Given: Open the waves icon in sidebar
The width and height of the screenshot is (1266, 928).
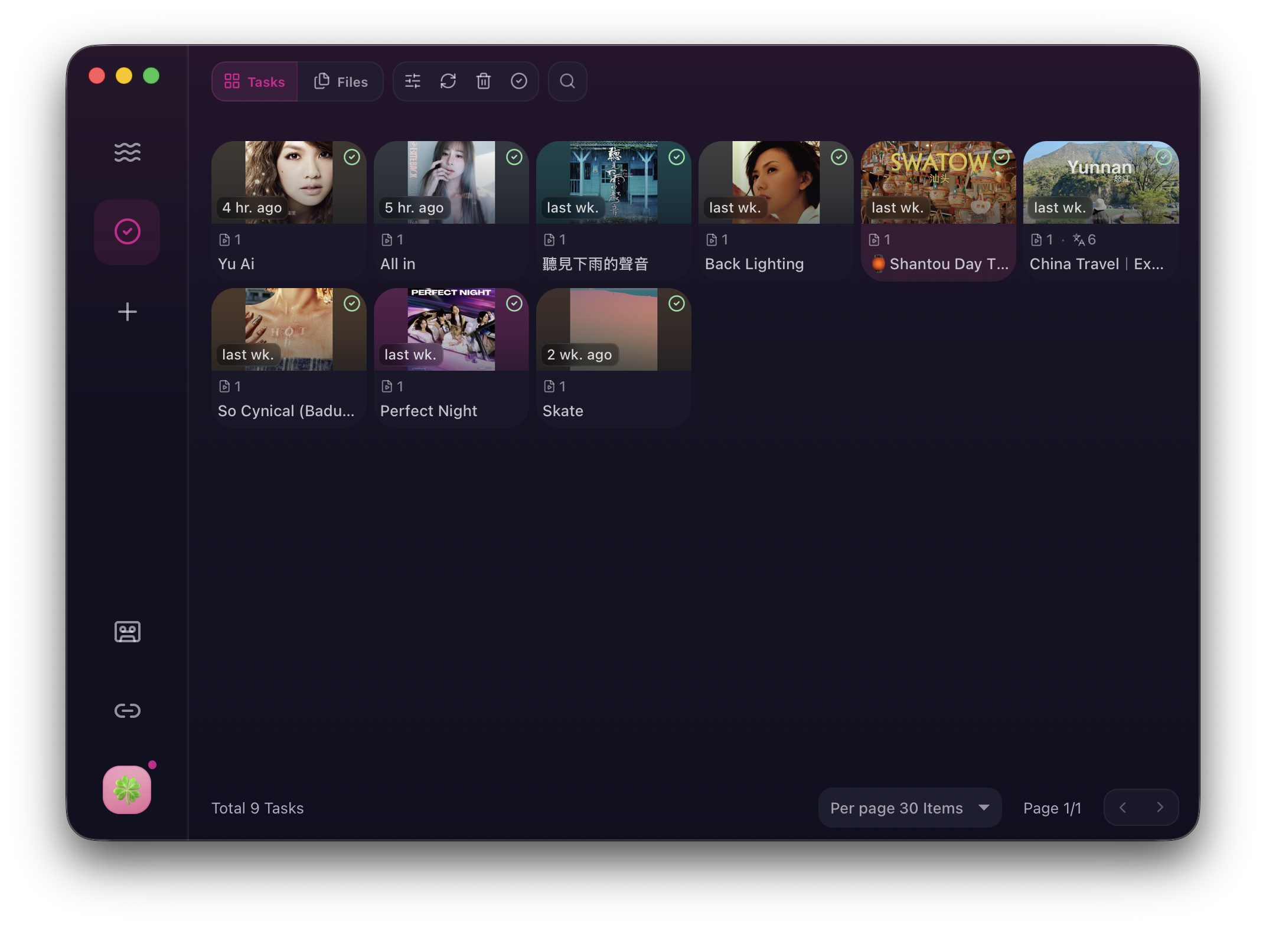Looking at the screenshot, I should coord(127,152).
